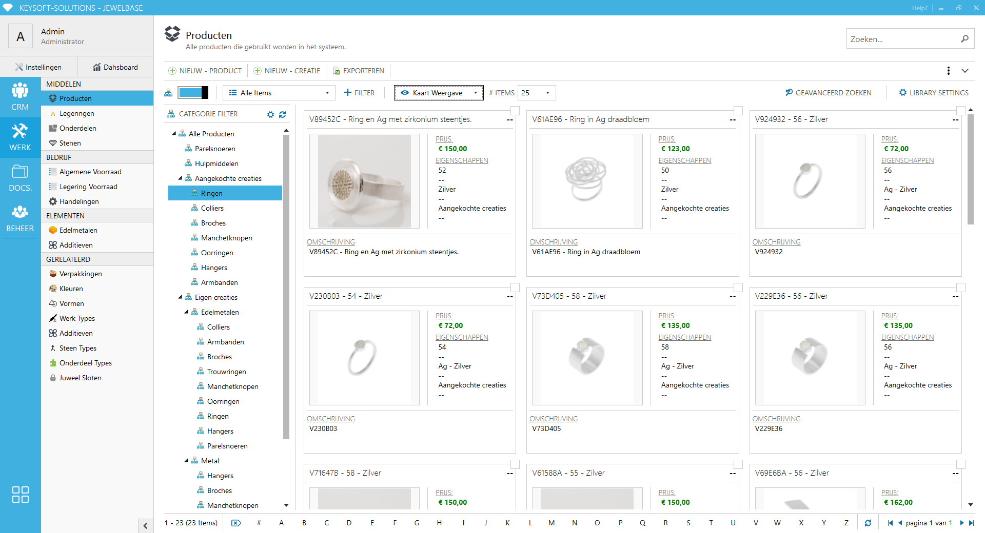Collapse the Edelmetalen tree node

[186, 312]
